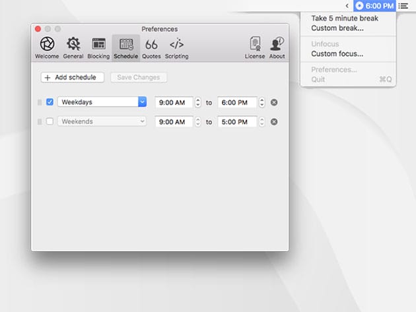
Task: Click Weekdays start time stepper
Action: 197,102
